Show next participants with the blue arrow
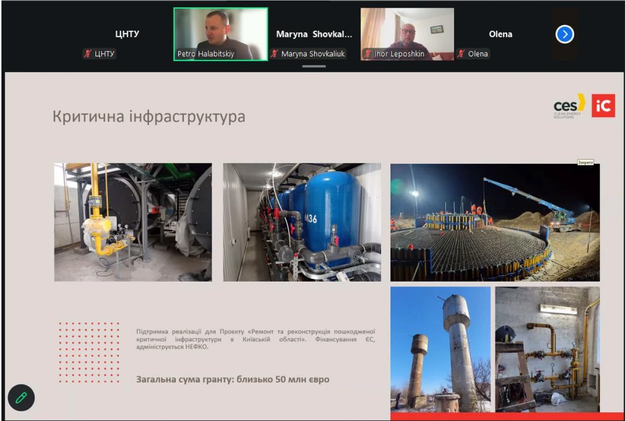 [x=564, y=35]
